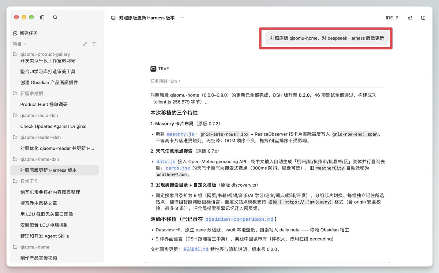The width and height of the screenshot is (439, 273).
Task: Open the obsidian-comparison.md link
Action: 239,219
